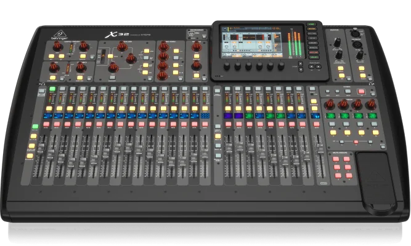Click the Equalizer gain knob

click(113, 67)
